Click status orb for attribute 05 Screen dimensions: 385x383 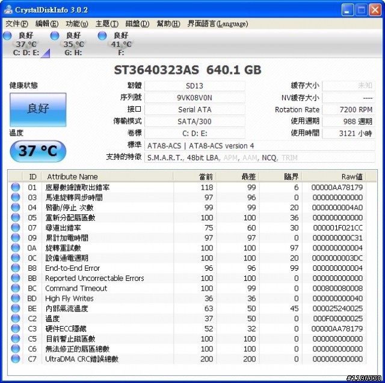(16, 217)
